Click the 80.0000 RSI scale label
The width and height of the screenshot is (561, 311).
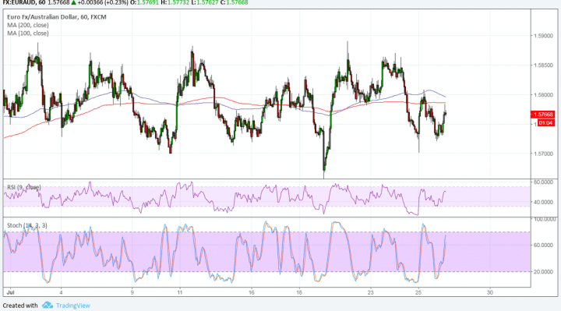543,182
